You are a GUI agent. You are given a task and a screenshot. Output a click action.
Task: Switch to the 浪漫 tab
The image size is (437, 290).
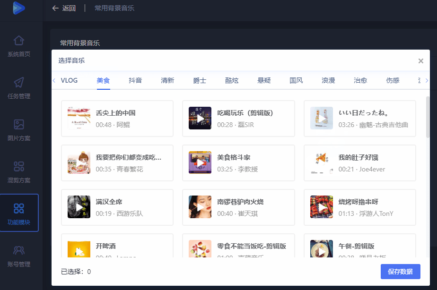click(328, 80)
